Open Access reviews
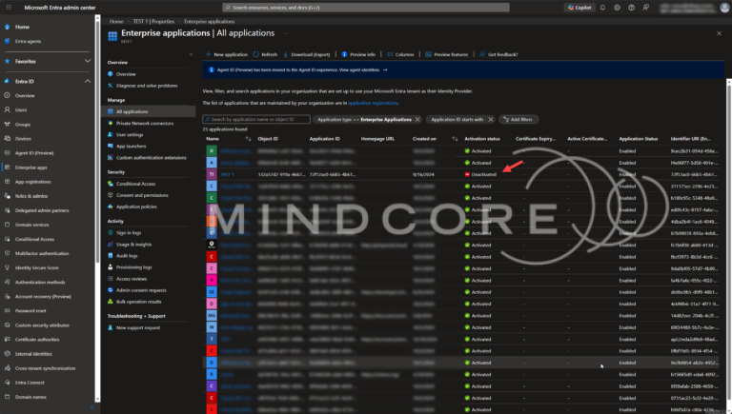The width and height of the screenshot is (732, 414). [132, 279]
